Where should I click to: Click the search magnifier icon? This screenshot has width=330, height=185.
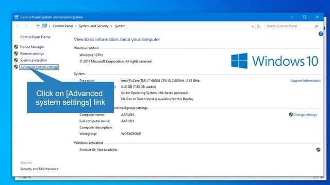pos(316,26)
